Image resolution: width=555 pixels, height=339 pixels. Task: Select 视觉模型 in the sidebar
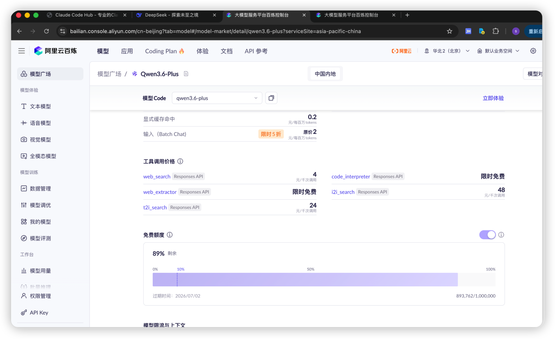(40, 139)
